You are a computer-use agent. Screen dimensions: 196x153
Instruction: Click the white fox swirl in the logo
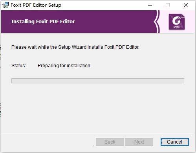point(176,21)
